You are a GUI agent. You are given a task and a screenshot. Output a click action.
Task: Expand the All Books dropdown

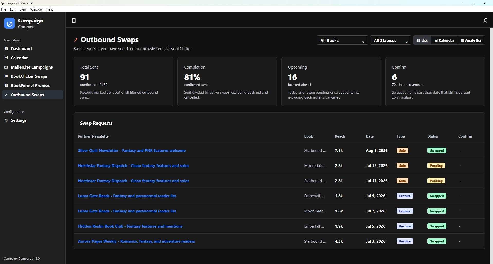(342, 40)
